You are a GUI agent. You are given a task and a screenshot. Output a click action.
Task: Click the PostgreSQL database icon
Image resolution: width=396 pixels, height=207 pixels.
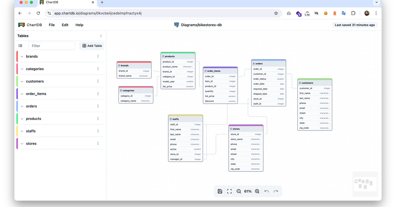point(177,25)
